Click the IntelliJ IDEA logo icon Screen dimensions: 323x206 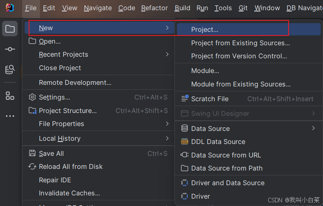pos(10,8)
